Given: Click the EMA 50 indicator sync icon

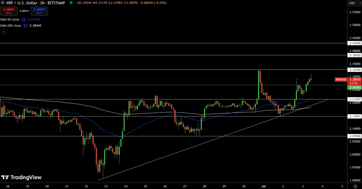Looking at the screenshot, I should [24, 19].
